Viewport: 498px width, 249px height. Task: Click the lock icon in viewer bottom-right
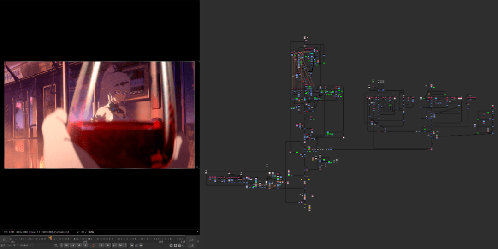[179, 245]
